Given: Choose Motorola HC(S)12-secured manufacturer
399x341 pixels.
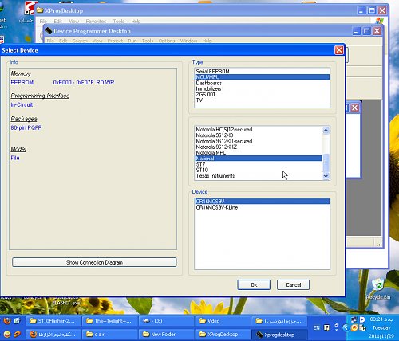Looking at the screenshot, I should tap(259, 130).
